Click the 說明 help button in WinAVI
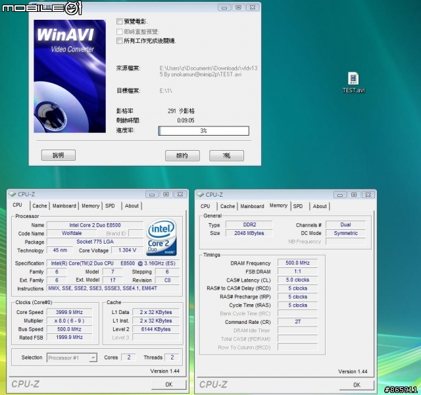 click(x=59, y=155)
